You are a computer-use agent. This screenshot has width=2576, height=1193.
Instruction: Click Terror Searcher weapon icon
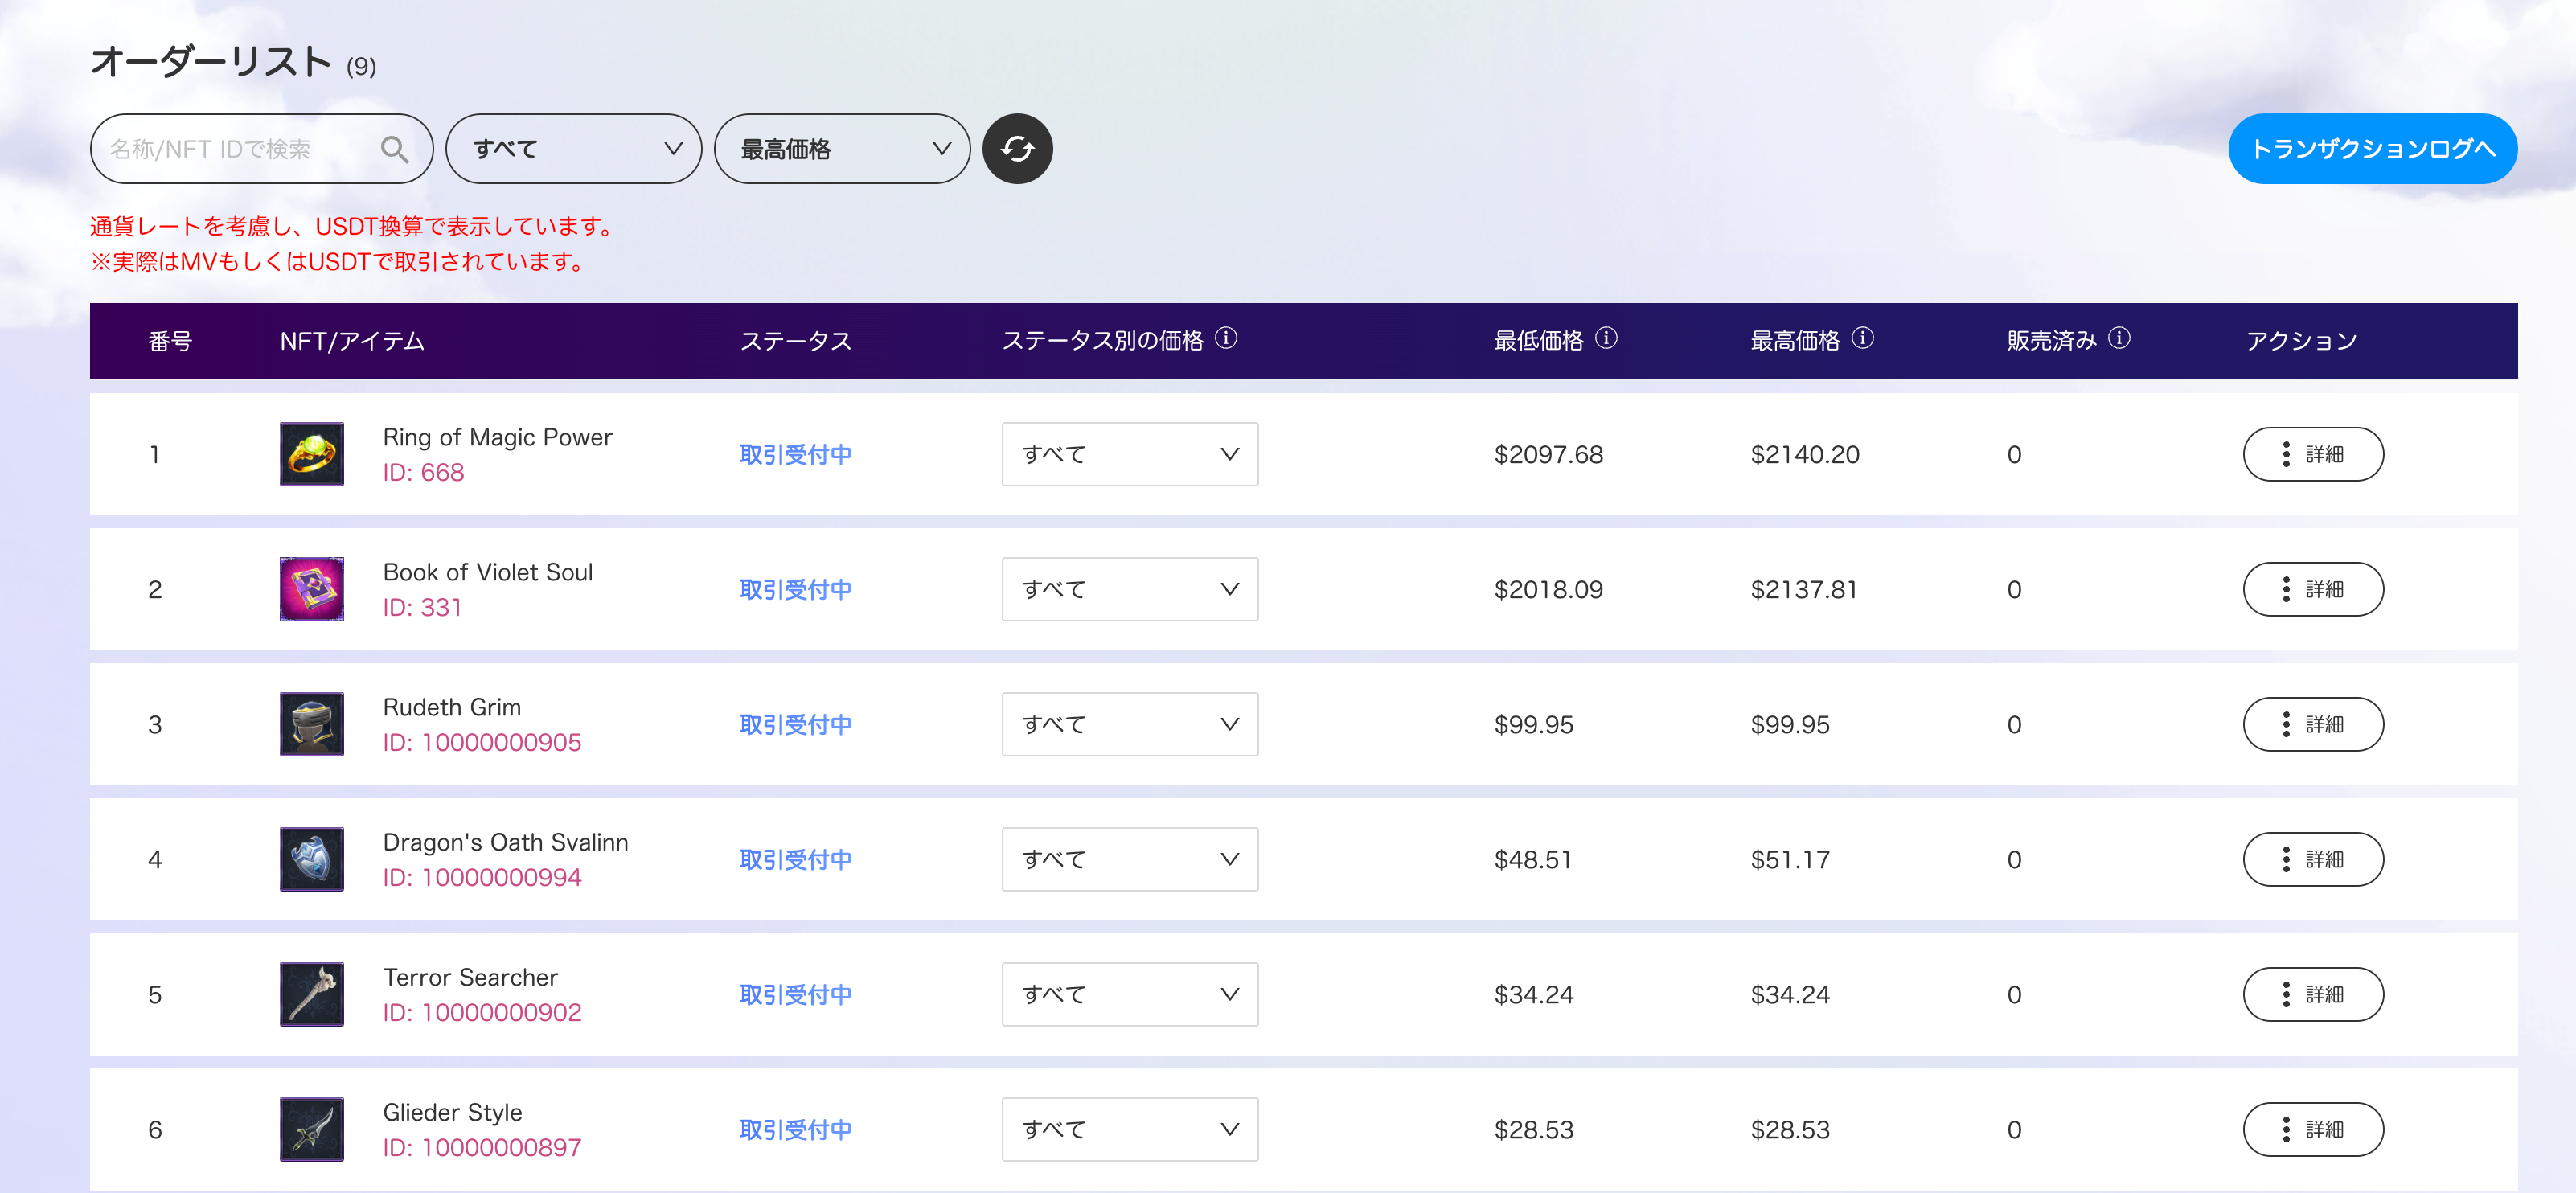click(x=312, y=994)
